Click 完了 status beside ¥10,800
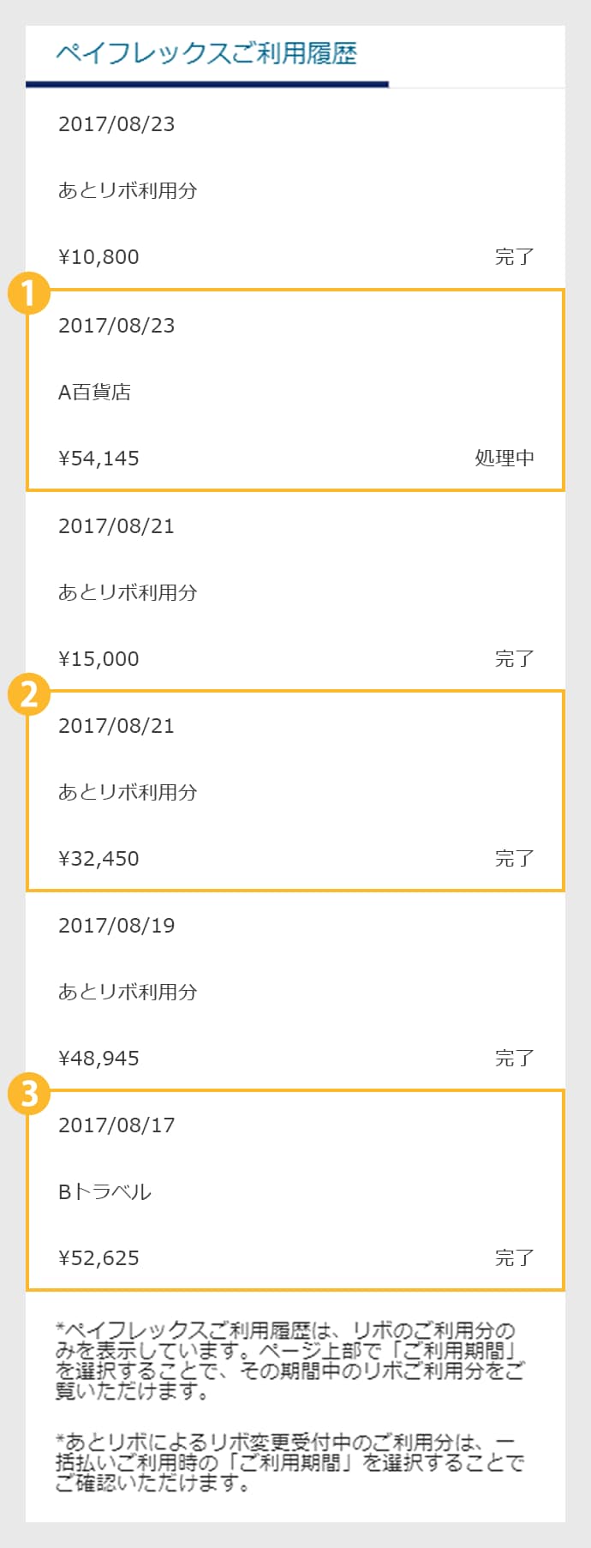The image size is (591, 1548). pos(514,257)
